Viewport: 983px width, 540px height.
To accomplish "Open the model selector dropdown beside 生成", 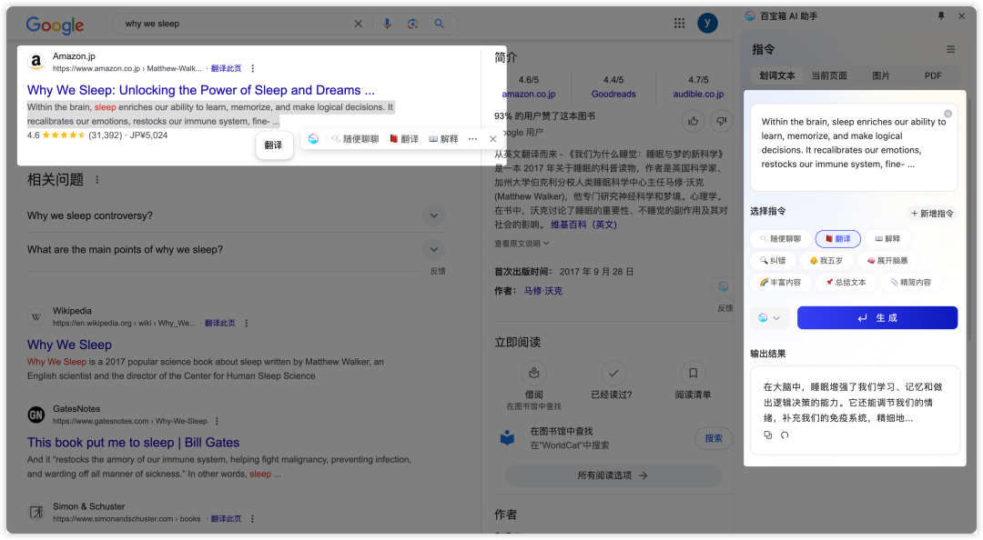I will (x=769, y=317).
